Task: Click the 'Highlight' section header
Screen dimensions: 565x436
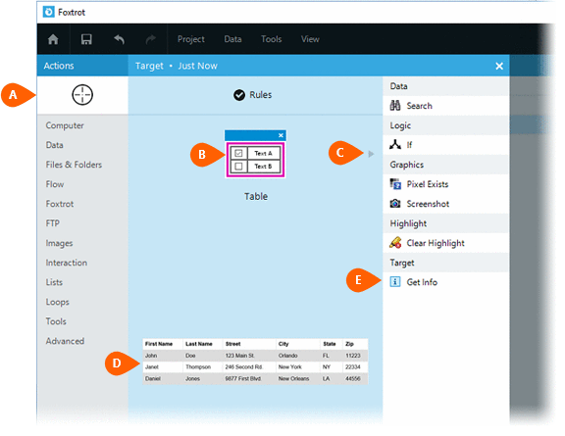Action: [445, 223]
